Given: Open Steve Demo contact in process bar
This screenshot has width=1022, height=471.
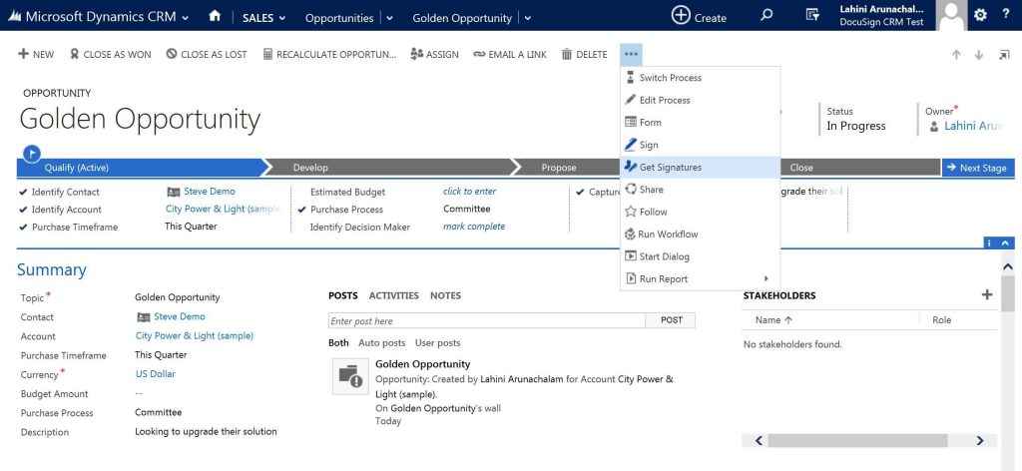Looking at the screenshot, I should [210, 192].
